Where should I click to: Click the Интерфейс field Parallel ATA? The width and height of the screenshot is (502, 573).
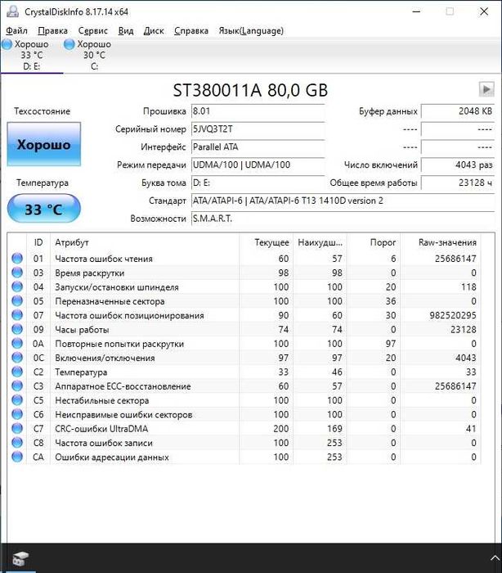coord(258,147)
